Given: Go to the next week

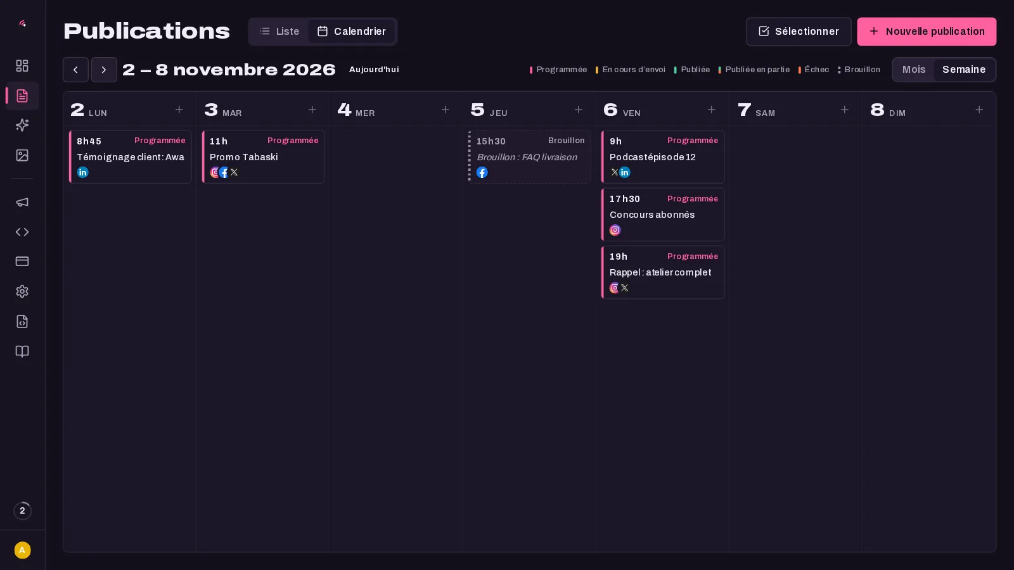Looking at the screenshot, I should (104, 70).
